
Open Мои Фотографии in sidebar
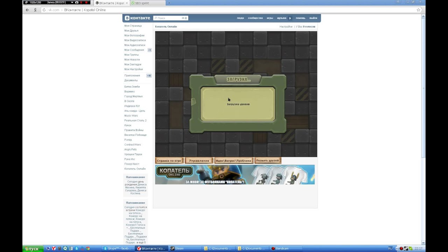tap(134, 35)
